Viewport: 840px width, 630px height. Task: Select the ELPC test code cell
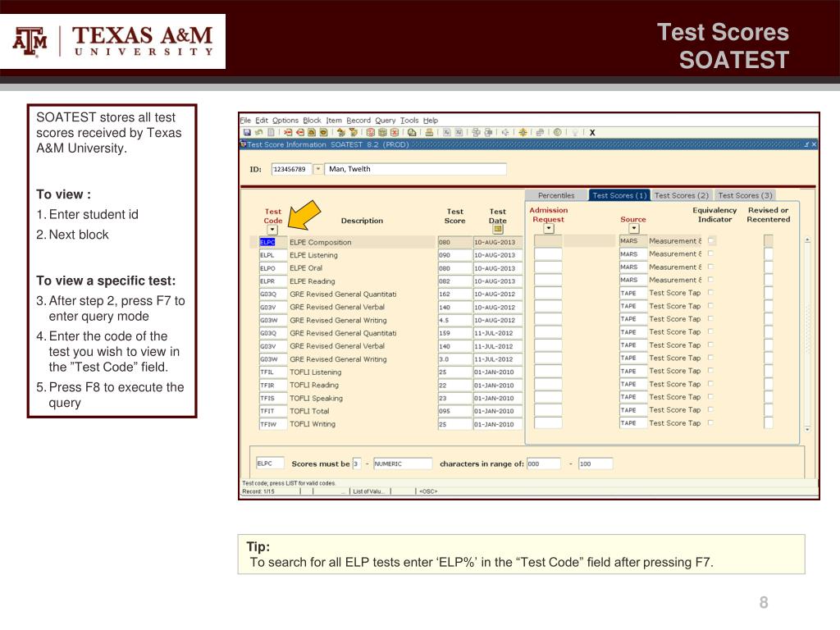(272, 242)
